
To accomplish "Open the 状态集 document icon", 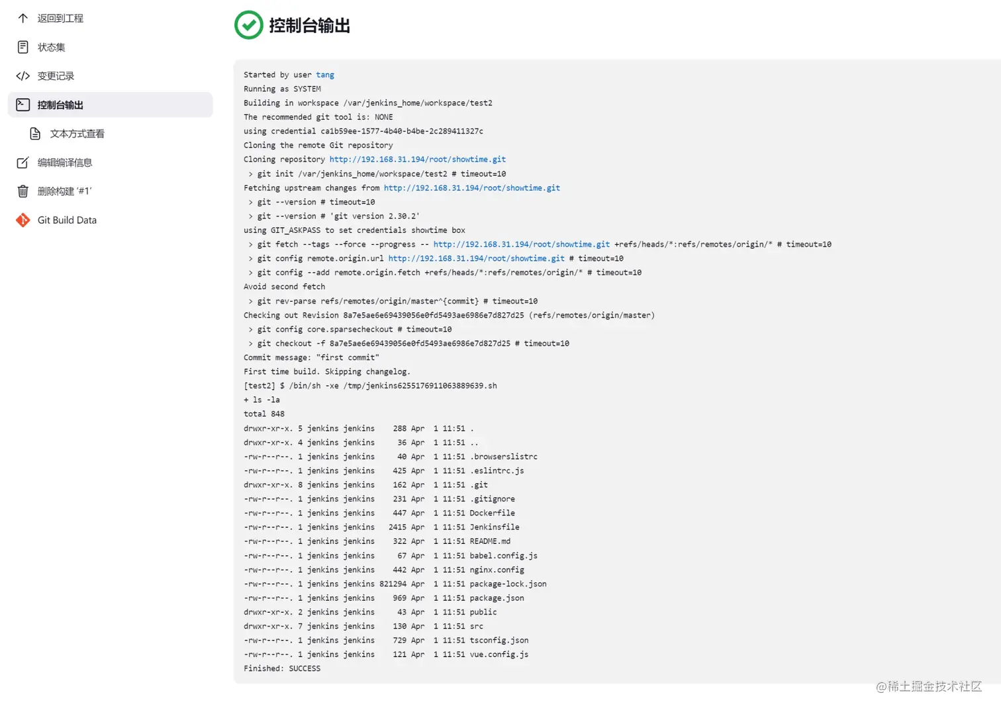I will click(23, 47).
